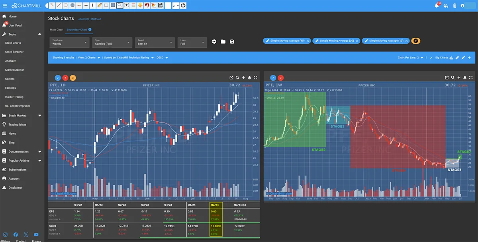Select the red-green horizontal line tool

79,5
